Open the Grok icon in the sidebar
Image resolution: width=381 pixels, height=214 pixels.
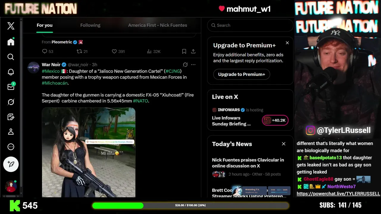pos(11,102)
